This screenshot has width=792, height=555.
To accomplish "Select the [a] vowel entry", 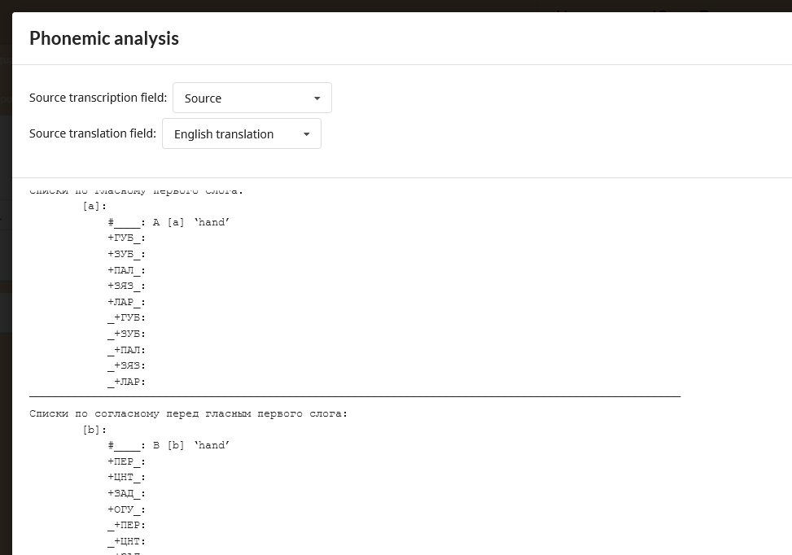I will [x=93, y=206].
